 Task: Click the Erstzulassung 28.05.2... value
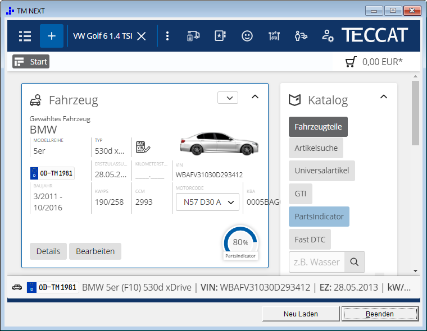click(x=111, y=174)
